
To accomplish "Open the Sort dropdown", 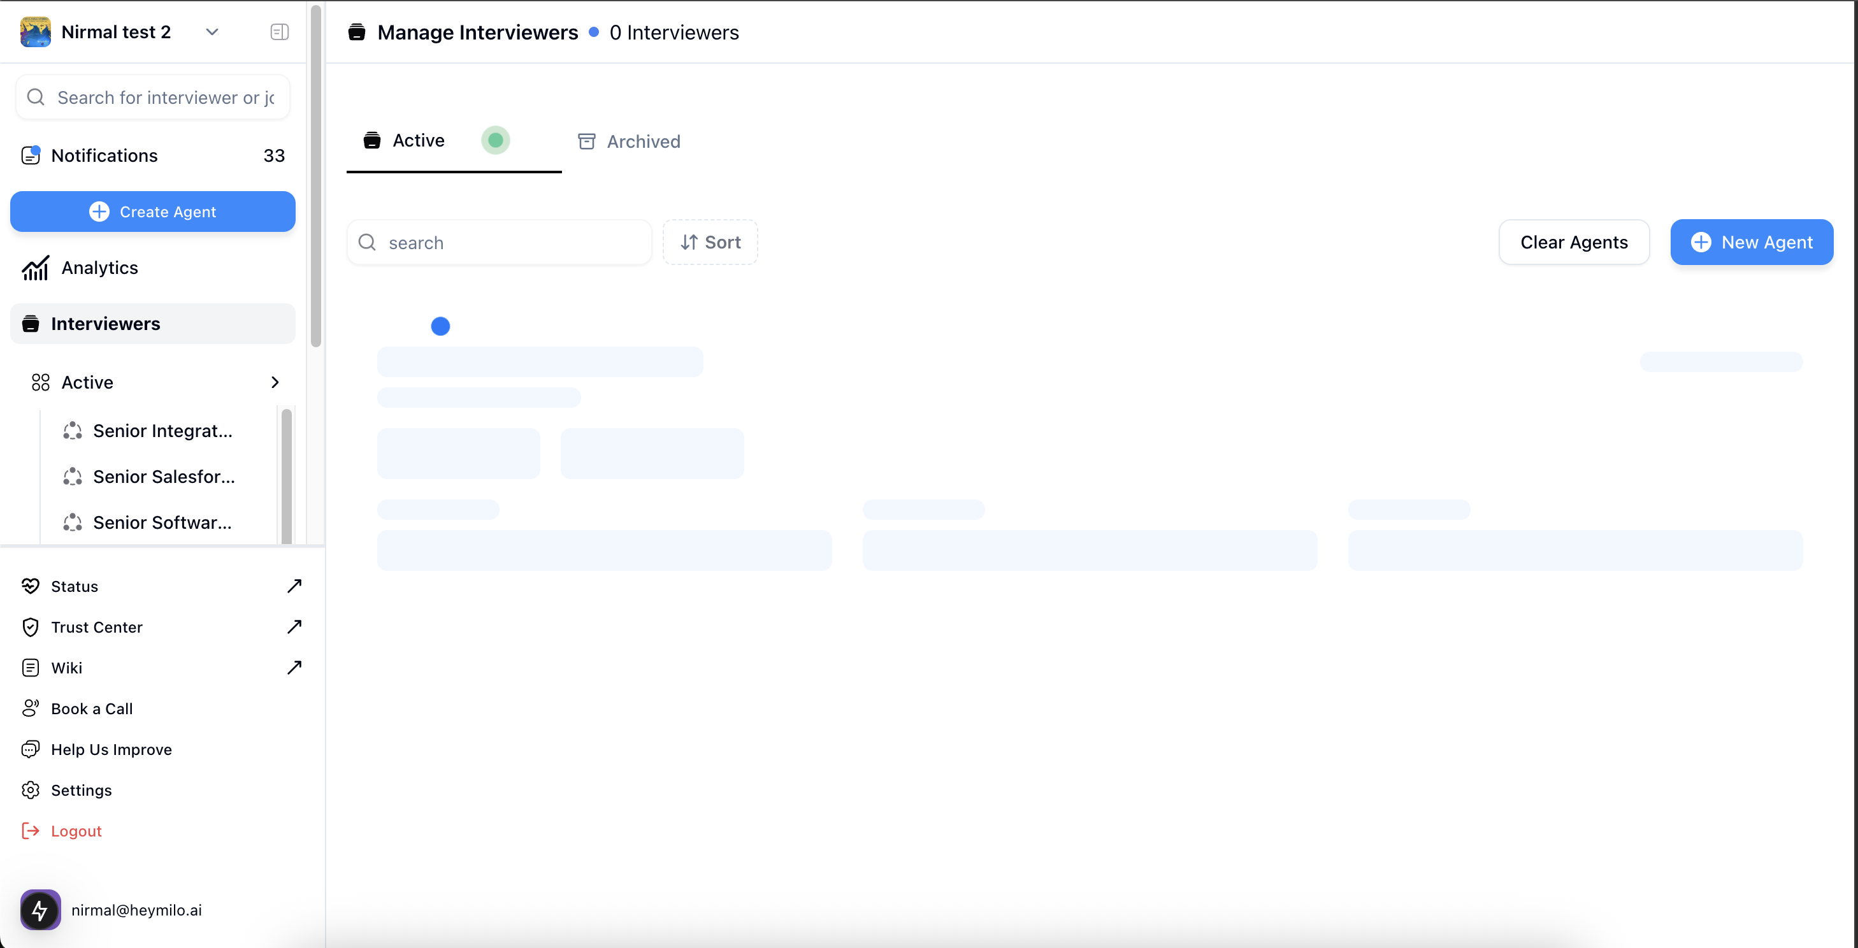I will [x=710, y=242].
